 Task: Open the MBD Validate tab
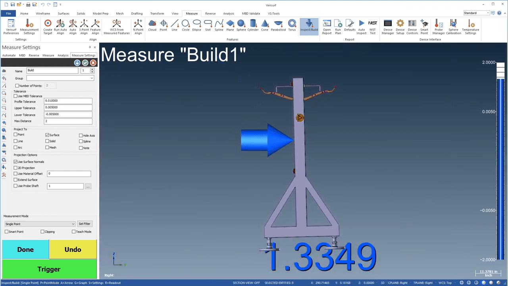pyautogui.click(x=251, y=14)
